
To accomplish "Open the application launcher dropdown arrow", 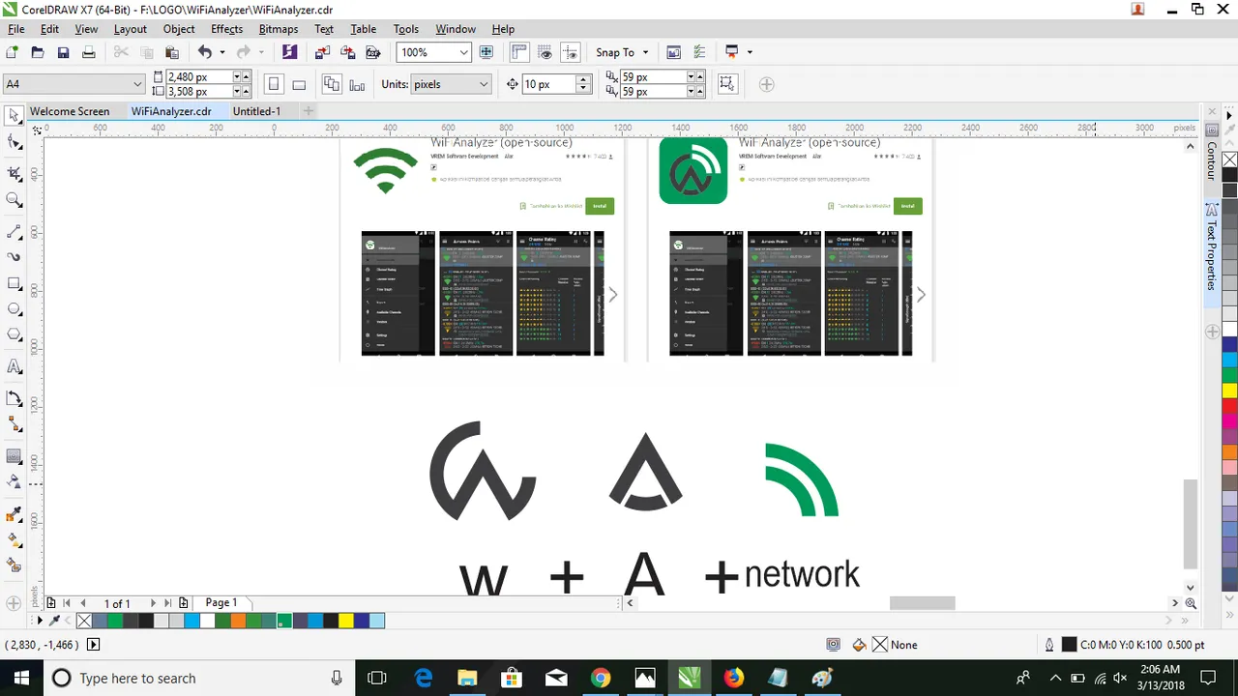I will [x=750, y=52].
